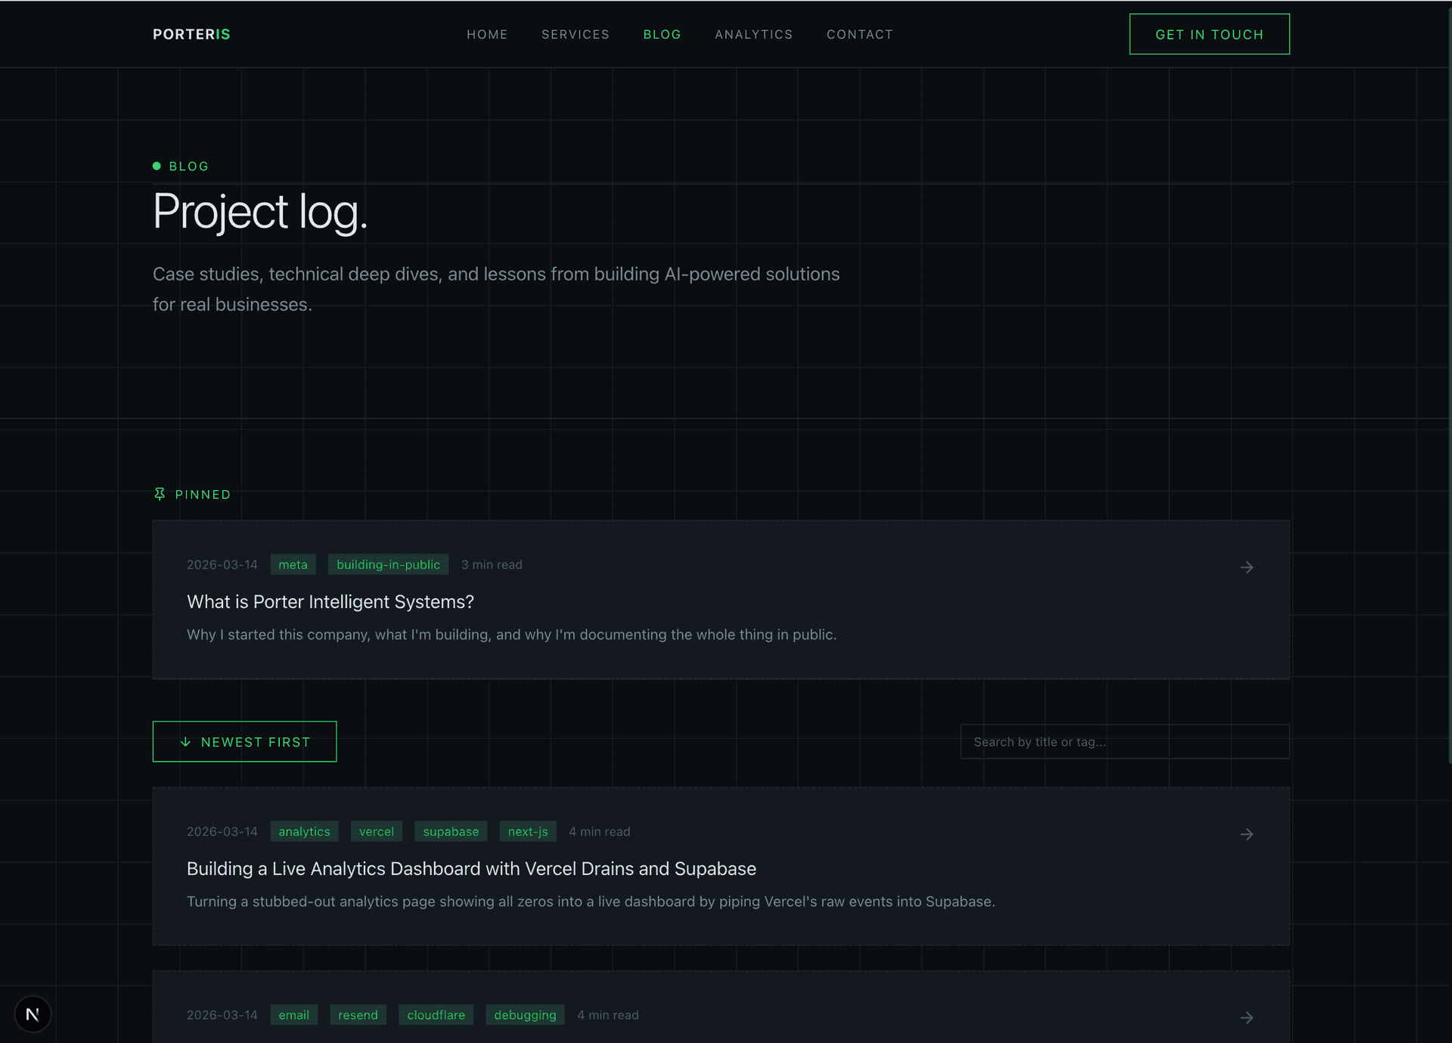Toggle sort order via NEWEST FIRST button
Screen dimensions: 1452x1043
[x=244, y=741]
